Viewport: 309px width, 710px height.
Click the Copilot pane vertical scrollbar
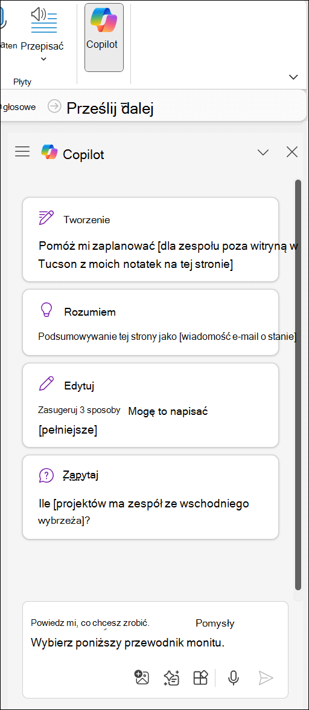298,385
